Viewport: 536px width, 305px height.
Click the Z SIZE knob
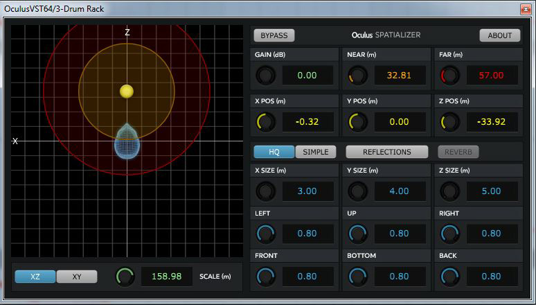[450, 191]
